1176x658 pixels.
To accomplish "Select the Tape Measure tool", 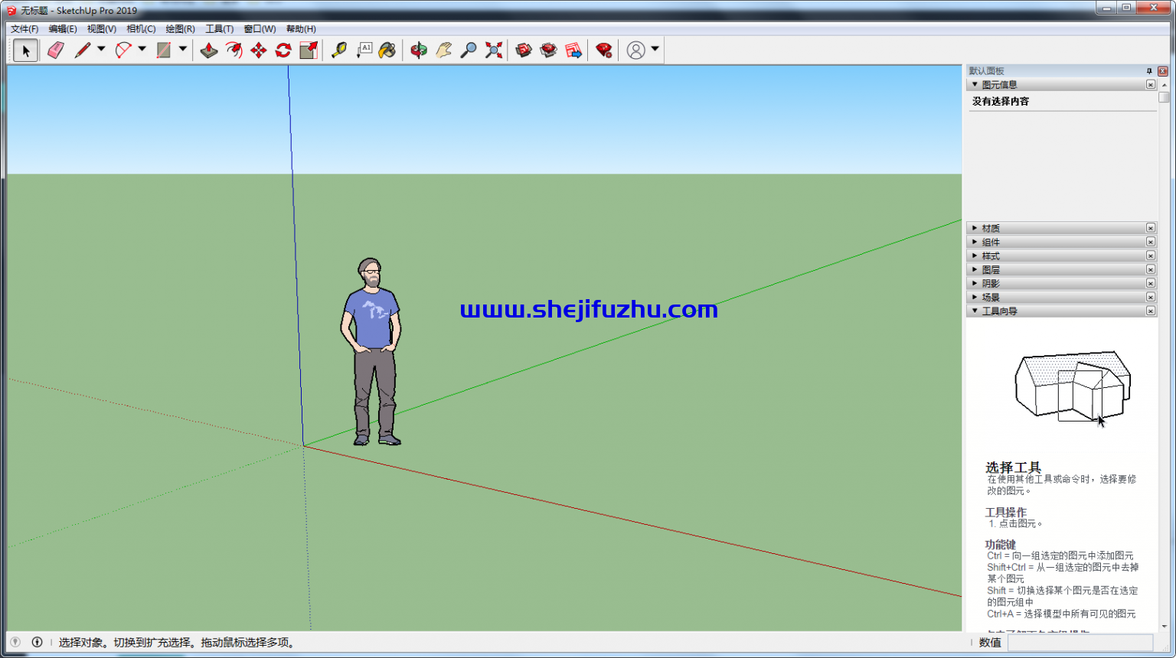I will pyautogui.click(x=338, y=50).
